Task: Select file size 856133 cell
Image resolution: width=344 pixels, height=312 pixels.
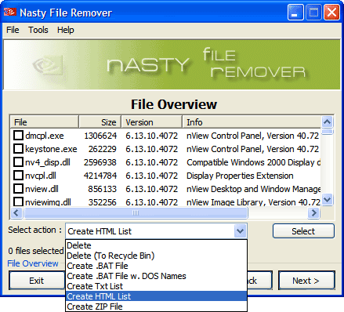Action: (x=102, y=189)
